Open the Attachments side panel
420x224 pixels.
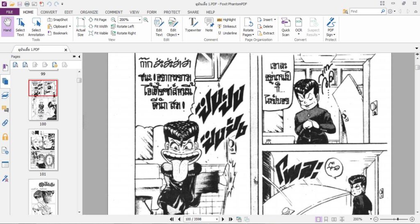[x=5, y=123]
